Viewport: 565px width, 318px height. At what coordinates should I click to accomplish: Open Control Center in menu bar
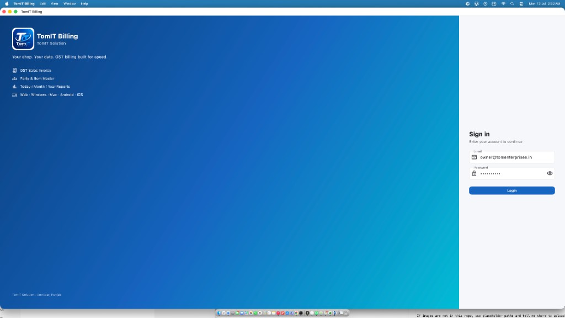tap(521, 4)
